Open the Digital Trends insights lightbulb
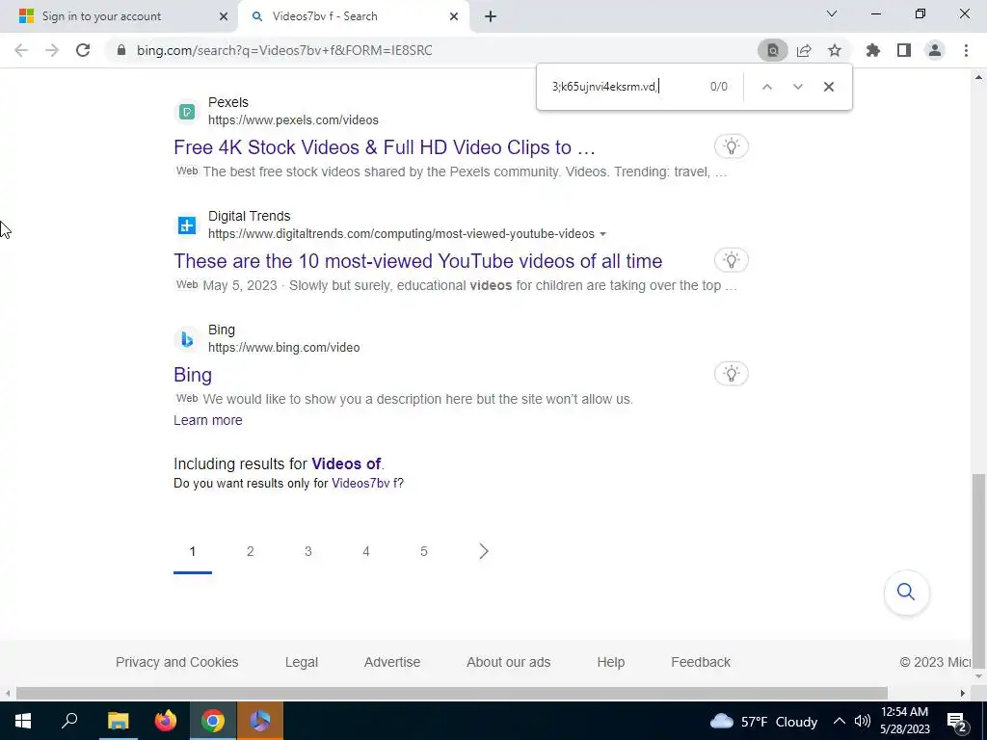The height and width of the screenshot is (740, 987). coord(731,260)
